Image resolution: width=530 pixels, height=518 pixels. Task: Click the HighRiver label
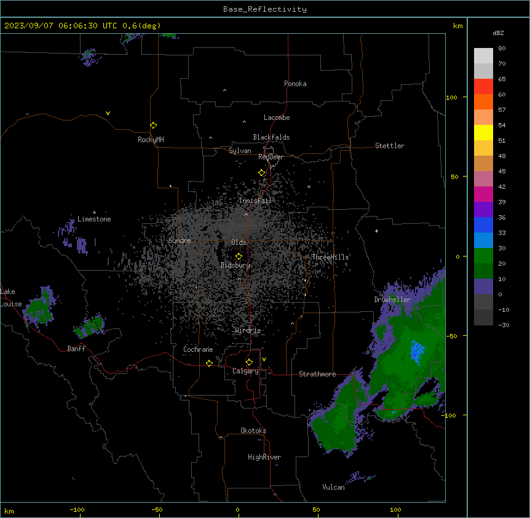click(264, 457)
